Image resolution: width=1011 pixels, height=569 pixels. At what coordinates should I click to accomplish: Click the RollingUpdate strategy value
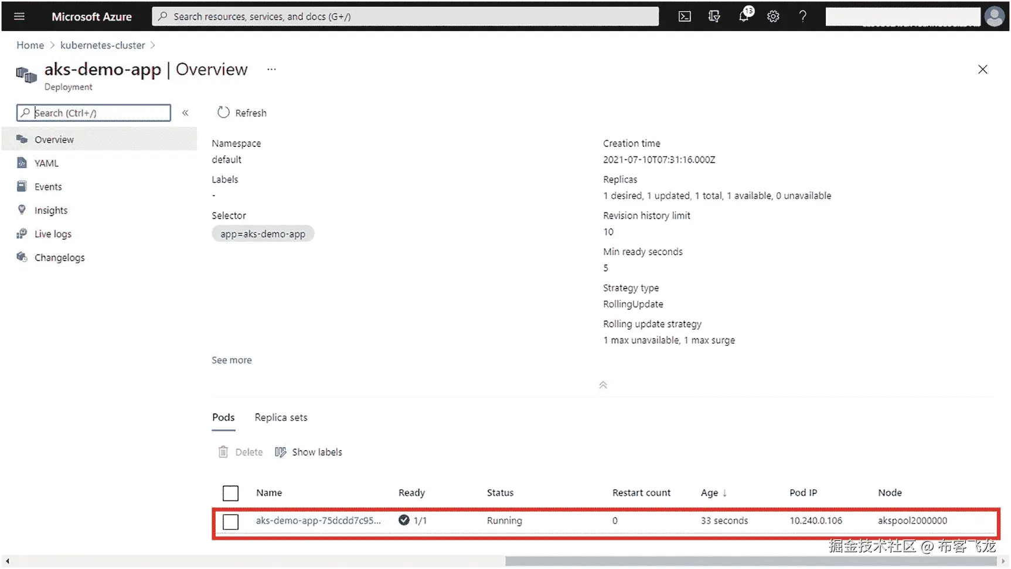pyautogui.click(x=633, y=304)
